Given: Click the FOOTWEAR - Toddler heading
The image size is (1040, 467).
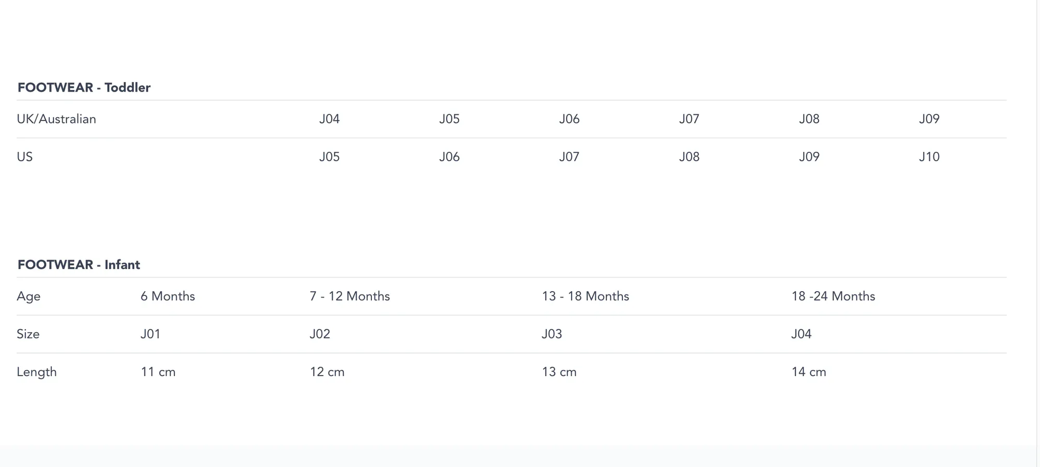Looking at the screenshot, I should tap(84, 87).
